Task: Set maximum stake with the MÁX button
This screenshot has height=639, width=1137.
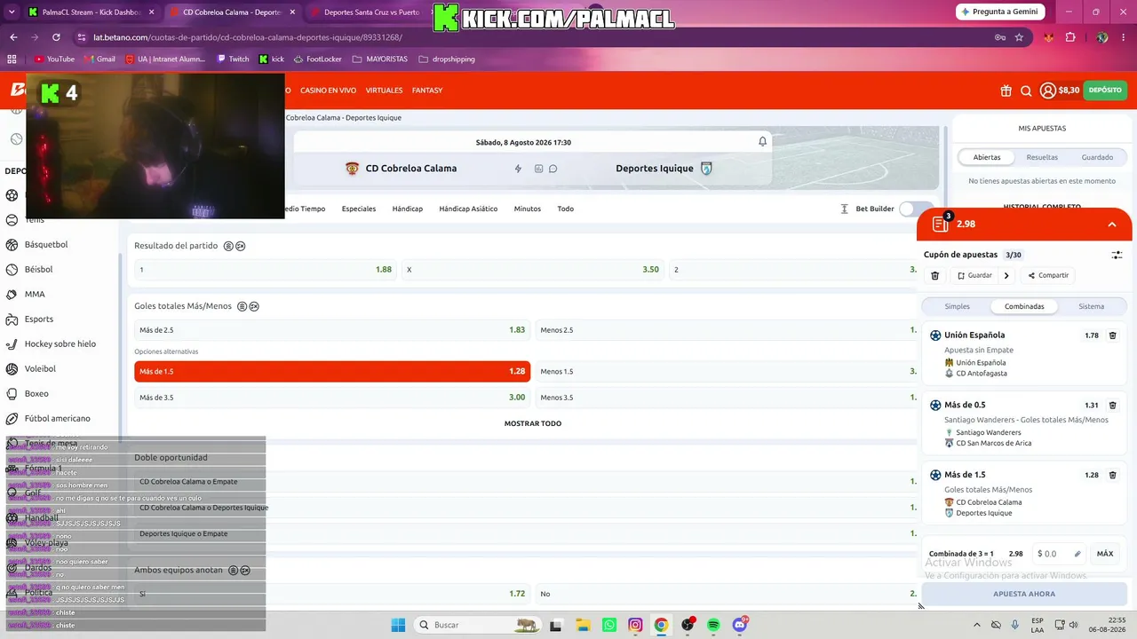Action: click(x=1105, y=554)
